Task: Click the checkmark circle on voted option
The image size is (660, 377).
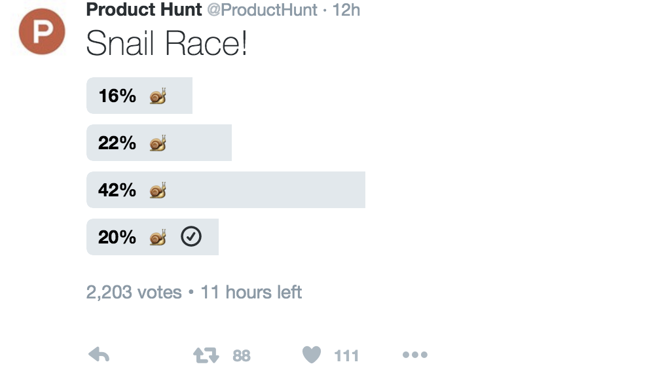Action: 191,236
